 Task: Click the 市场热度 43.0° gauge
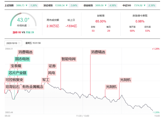pos(23,20)
